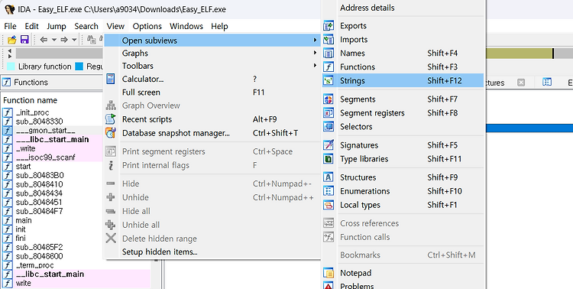
Task: Open the Search menu
Action: (x=86, y=26)
